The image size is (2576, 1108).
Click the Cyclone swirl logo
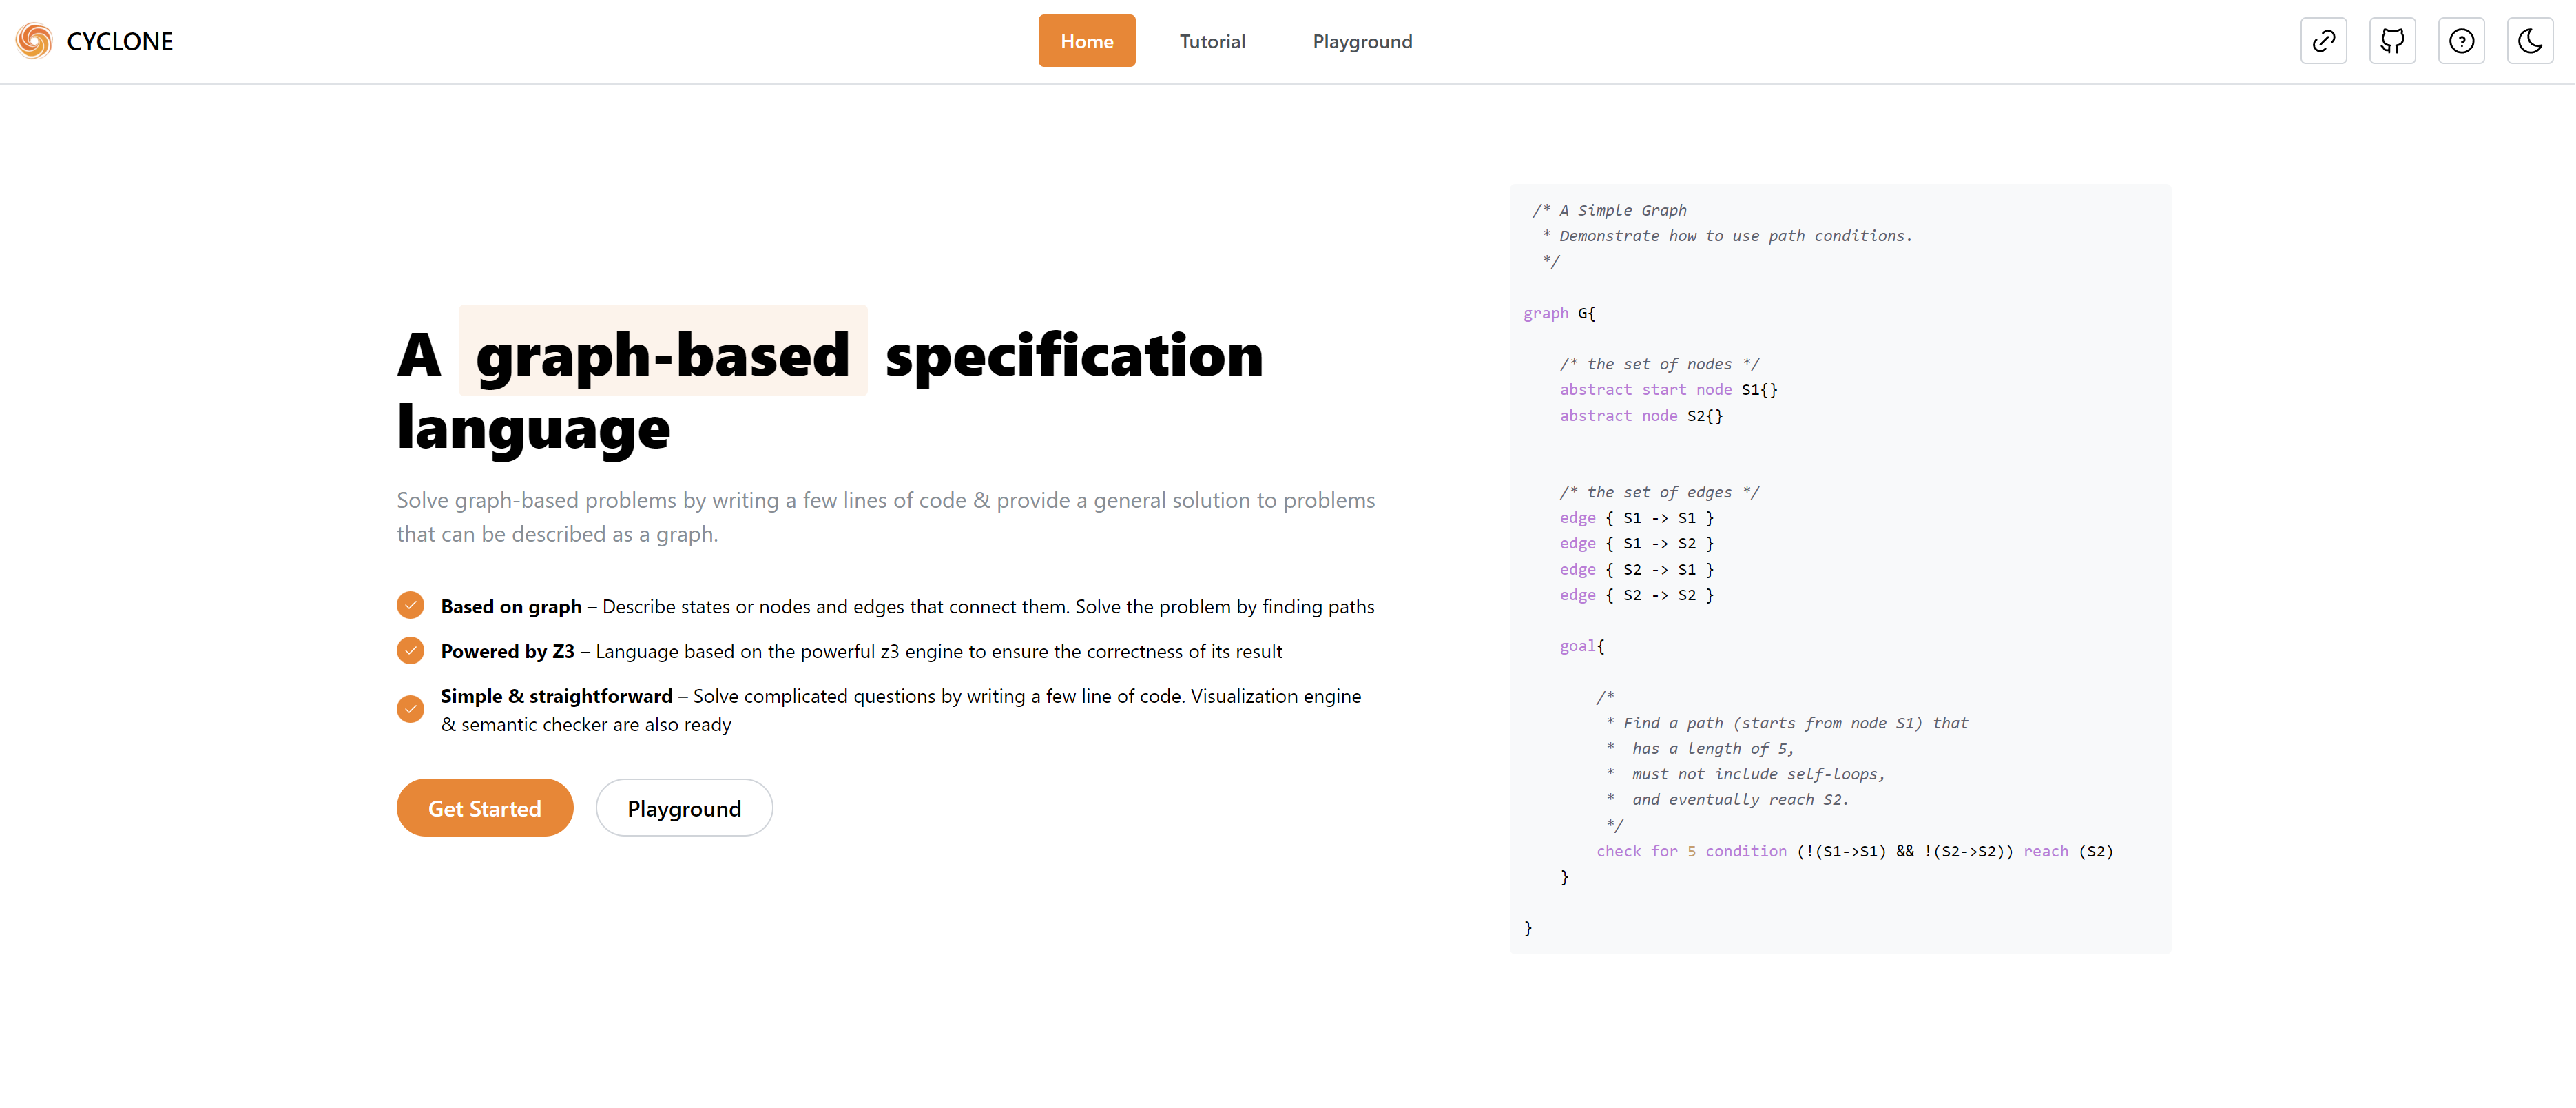(x=34, y=41)
